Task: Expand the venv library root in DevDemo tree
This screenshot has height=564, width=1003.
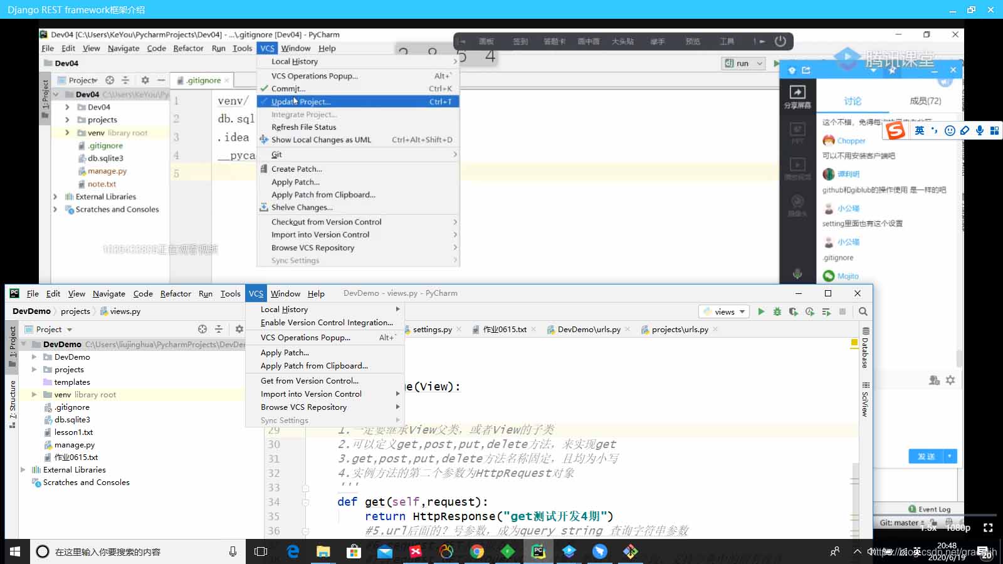Action: click(34, 395)
